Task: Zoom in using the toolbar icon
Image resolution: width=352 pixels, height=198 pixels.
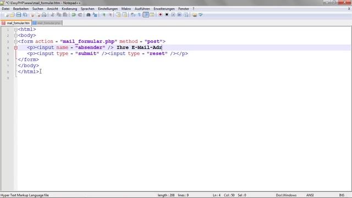Action: click(x=103, y=15)
